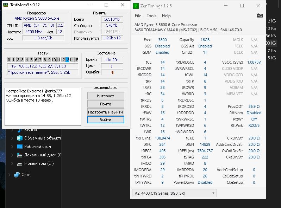Select test 0 box in Тесты
The width and height of the screenshot is (281, 208).
[x=9, y=60]
